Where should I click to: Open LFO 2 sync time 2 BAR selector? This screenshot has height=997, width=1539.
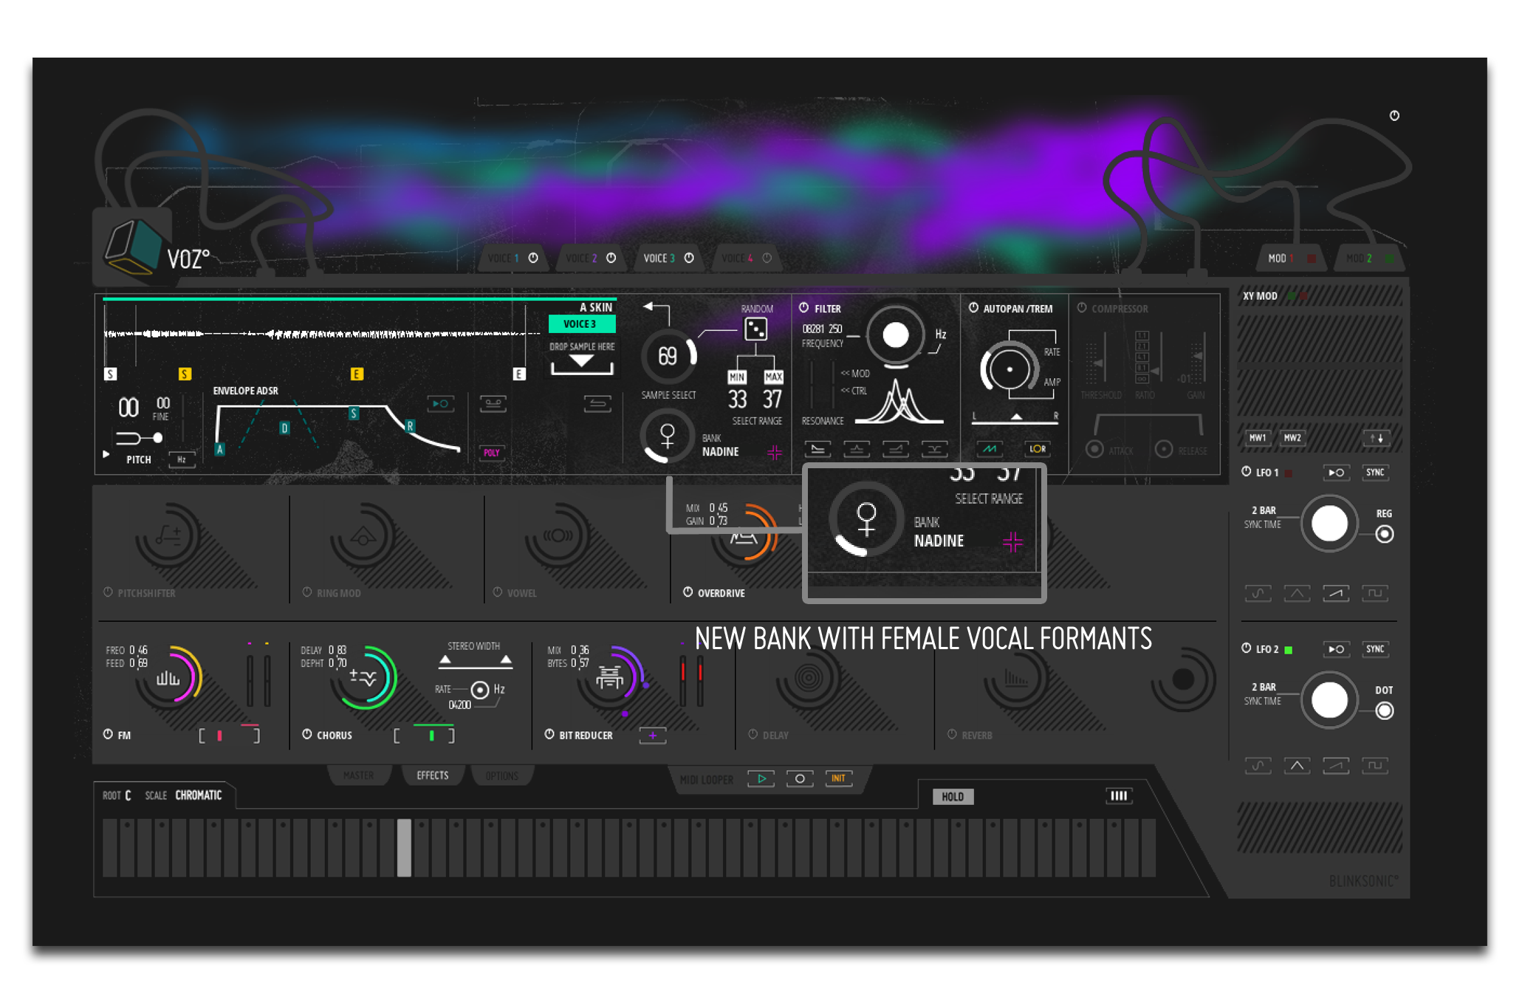click(x=1264, y=687)
